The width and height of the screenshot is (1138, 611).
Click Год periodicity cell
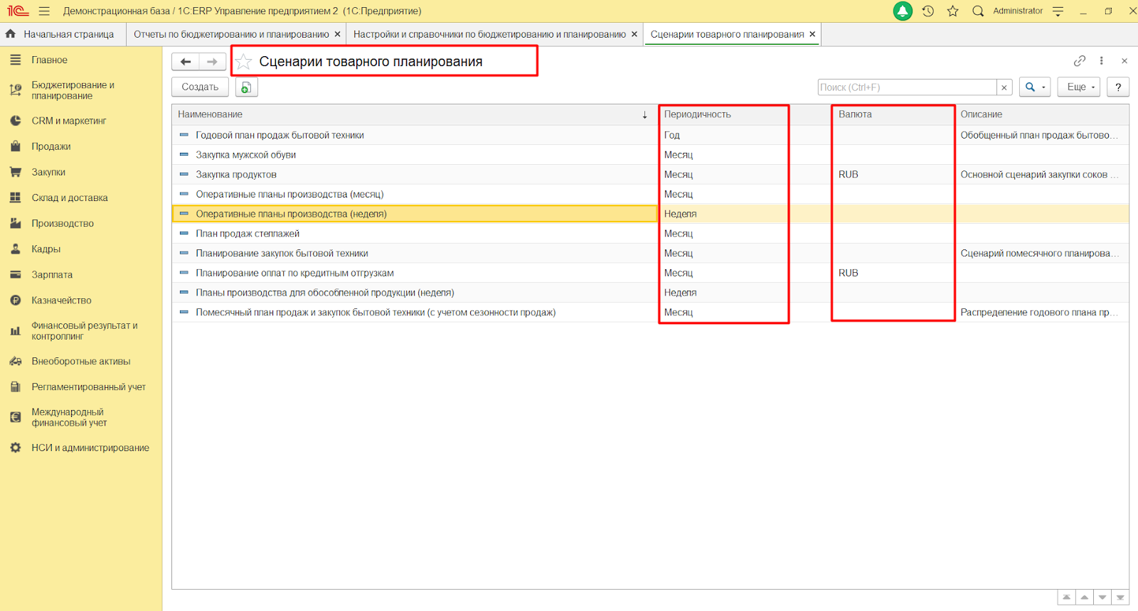(x=671, y=135)
